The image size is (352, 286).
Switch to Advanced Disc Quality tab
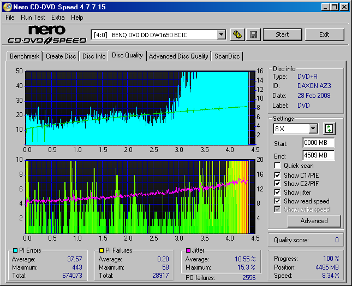click(178, 56)
